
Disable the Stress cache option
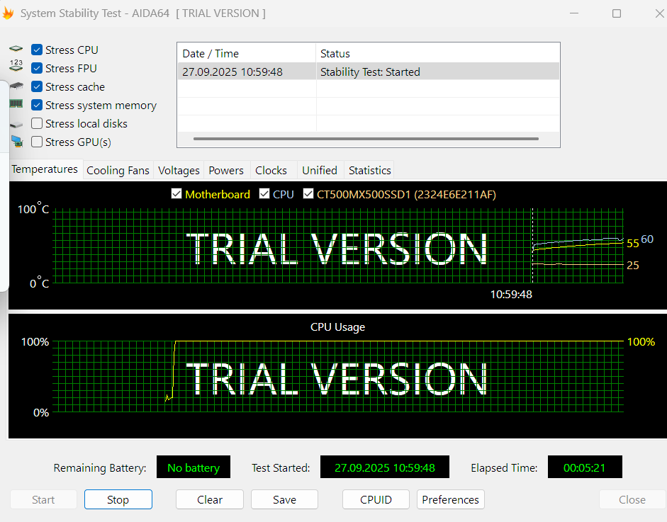coord(37,86)
